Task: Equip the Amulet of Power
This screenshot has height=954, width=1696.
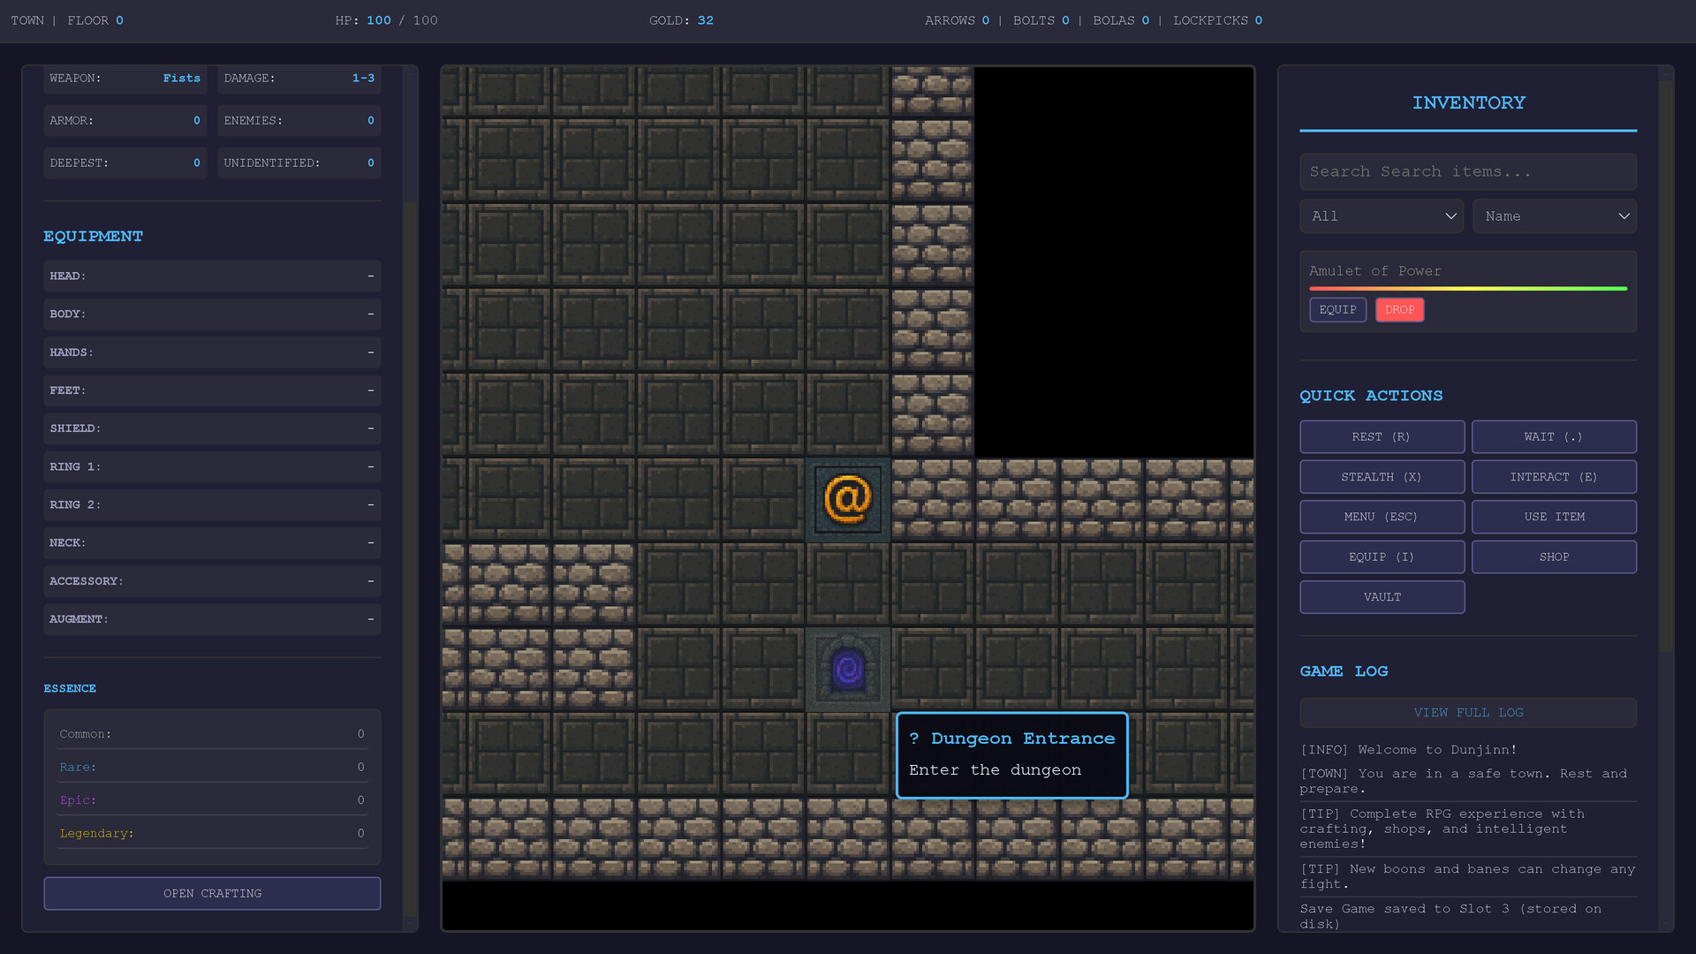Action: [1337, 309]
